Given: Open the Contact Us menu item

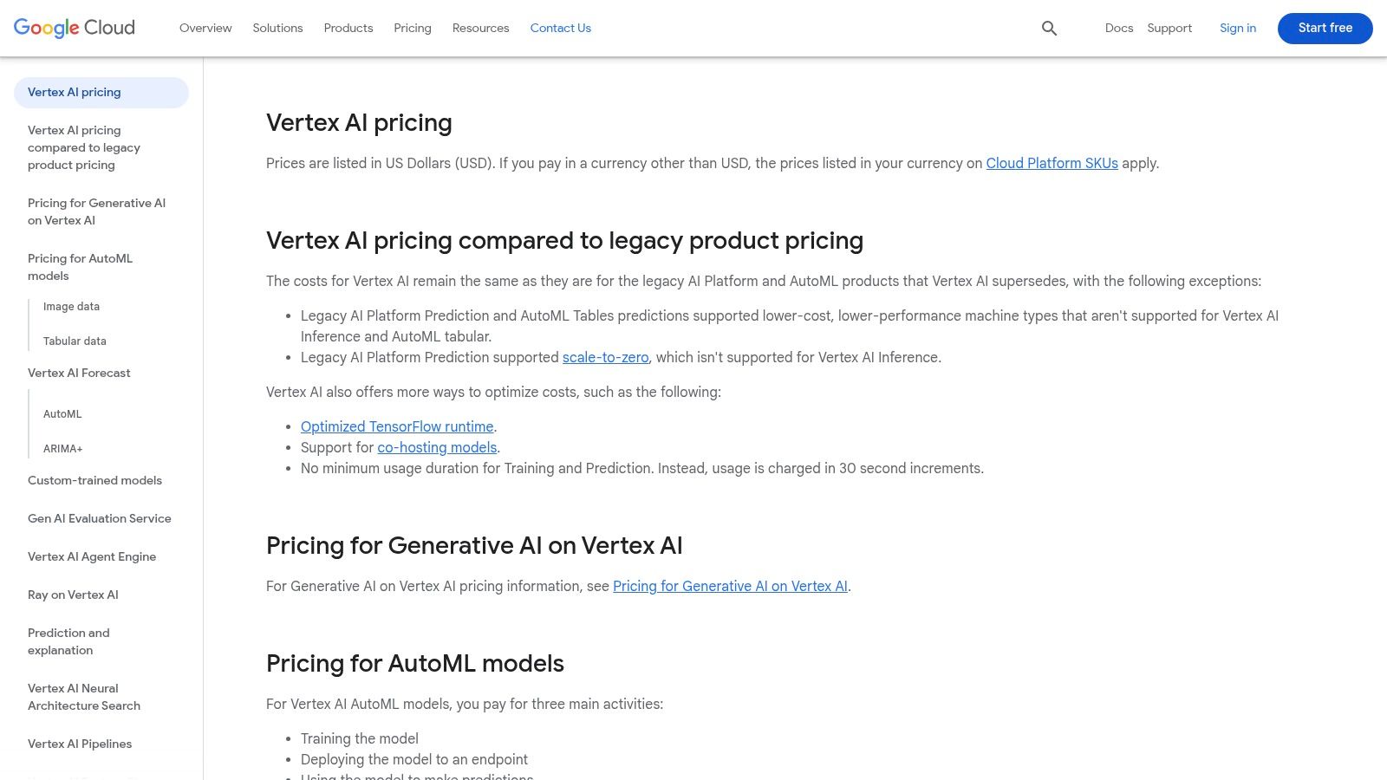Looking at the screenshot, I should (x=560, y=28).
